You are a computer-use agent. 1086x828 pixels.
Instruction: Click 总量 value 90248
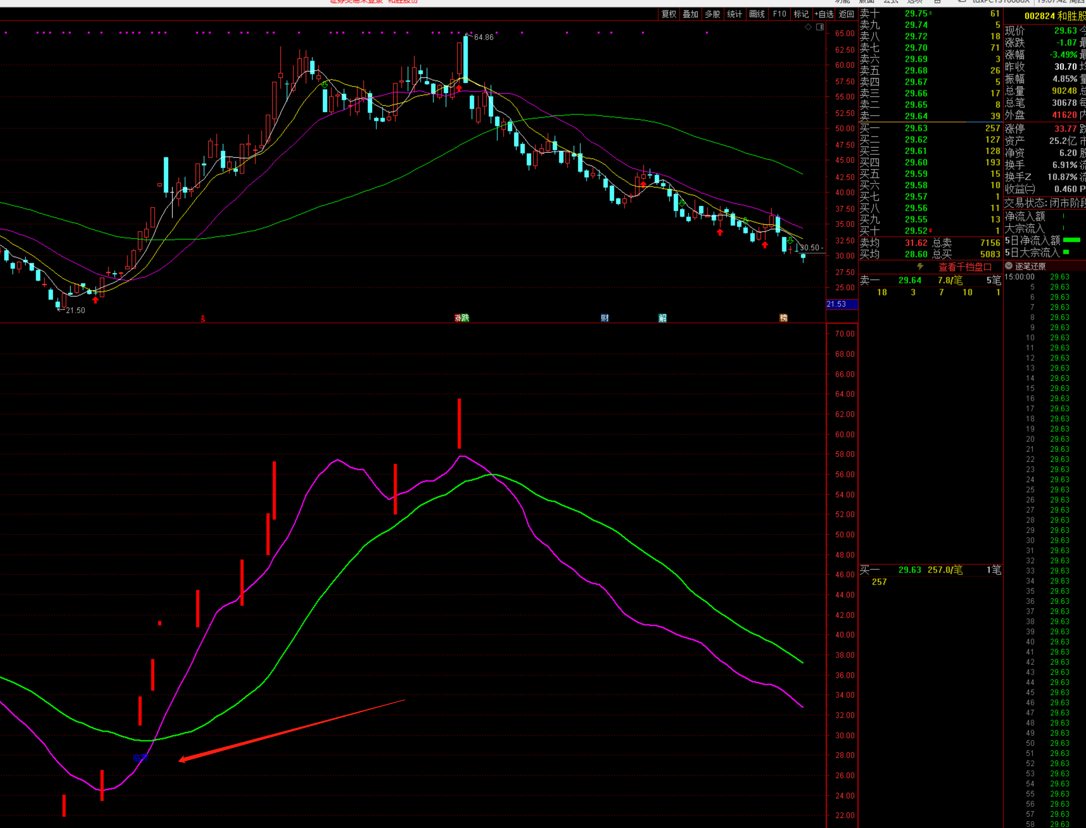point(1064,91)
